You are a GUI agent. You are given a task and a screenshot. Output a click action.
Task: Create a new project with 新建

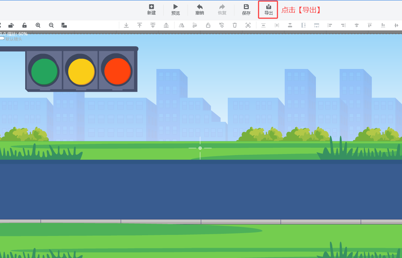151,10
